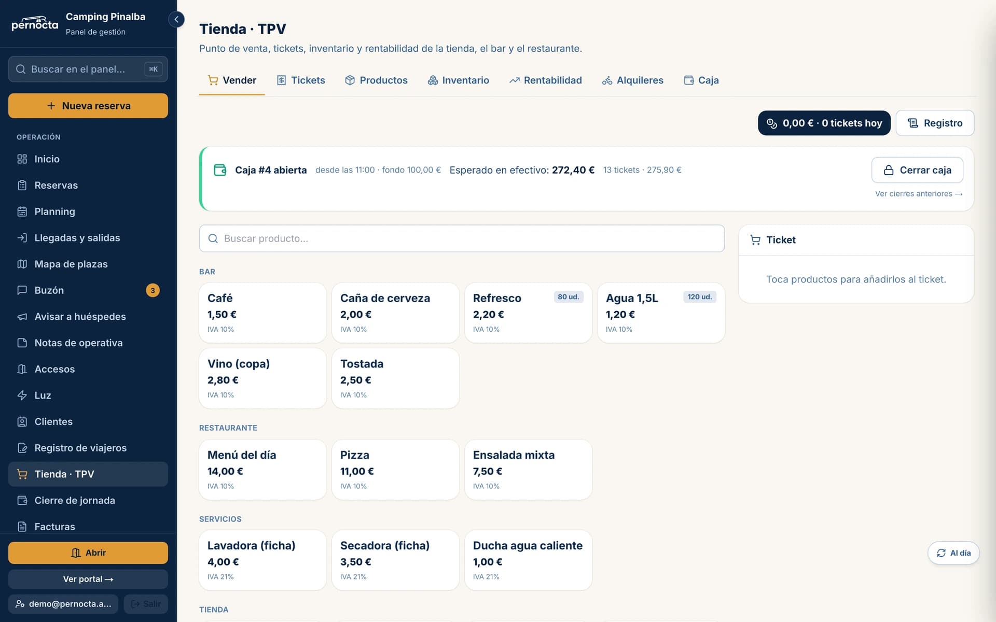Switch to the Caja tab
This screenshot has width=996, height=622.
point(701,80)
